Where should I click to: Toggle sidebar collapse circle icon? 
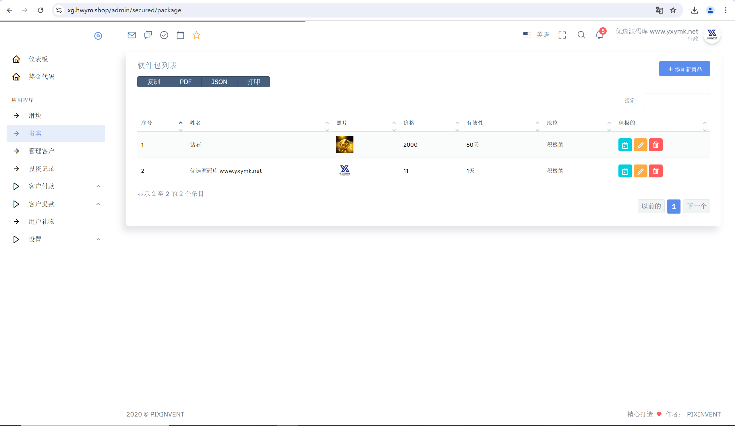[98, 36]
